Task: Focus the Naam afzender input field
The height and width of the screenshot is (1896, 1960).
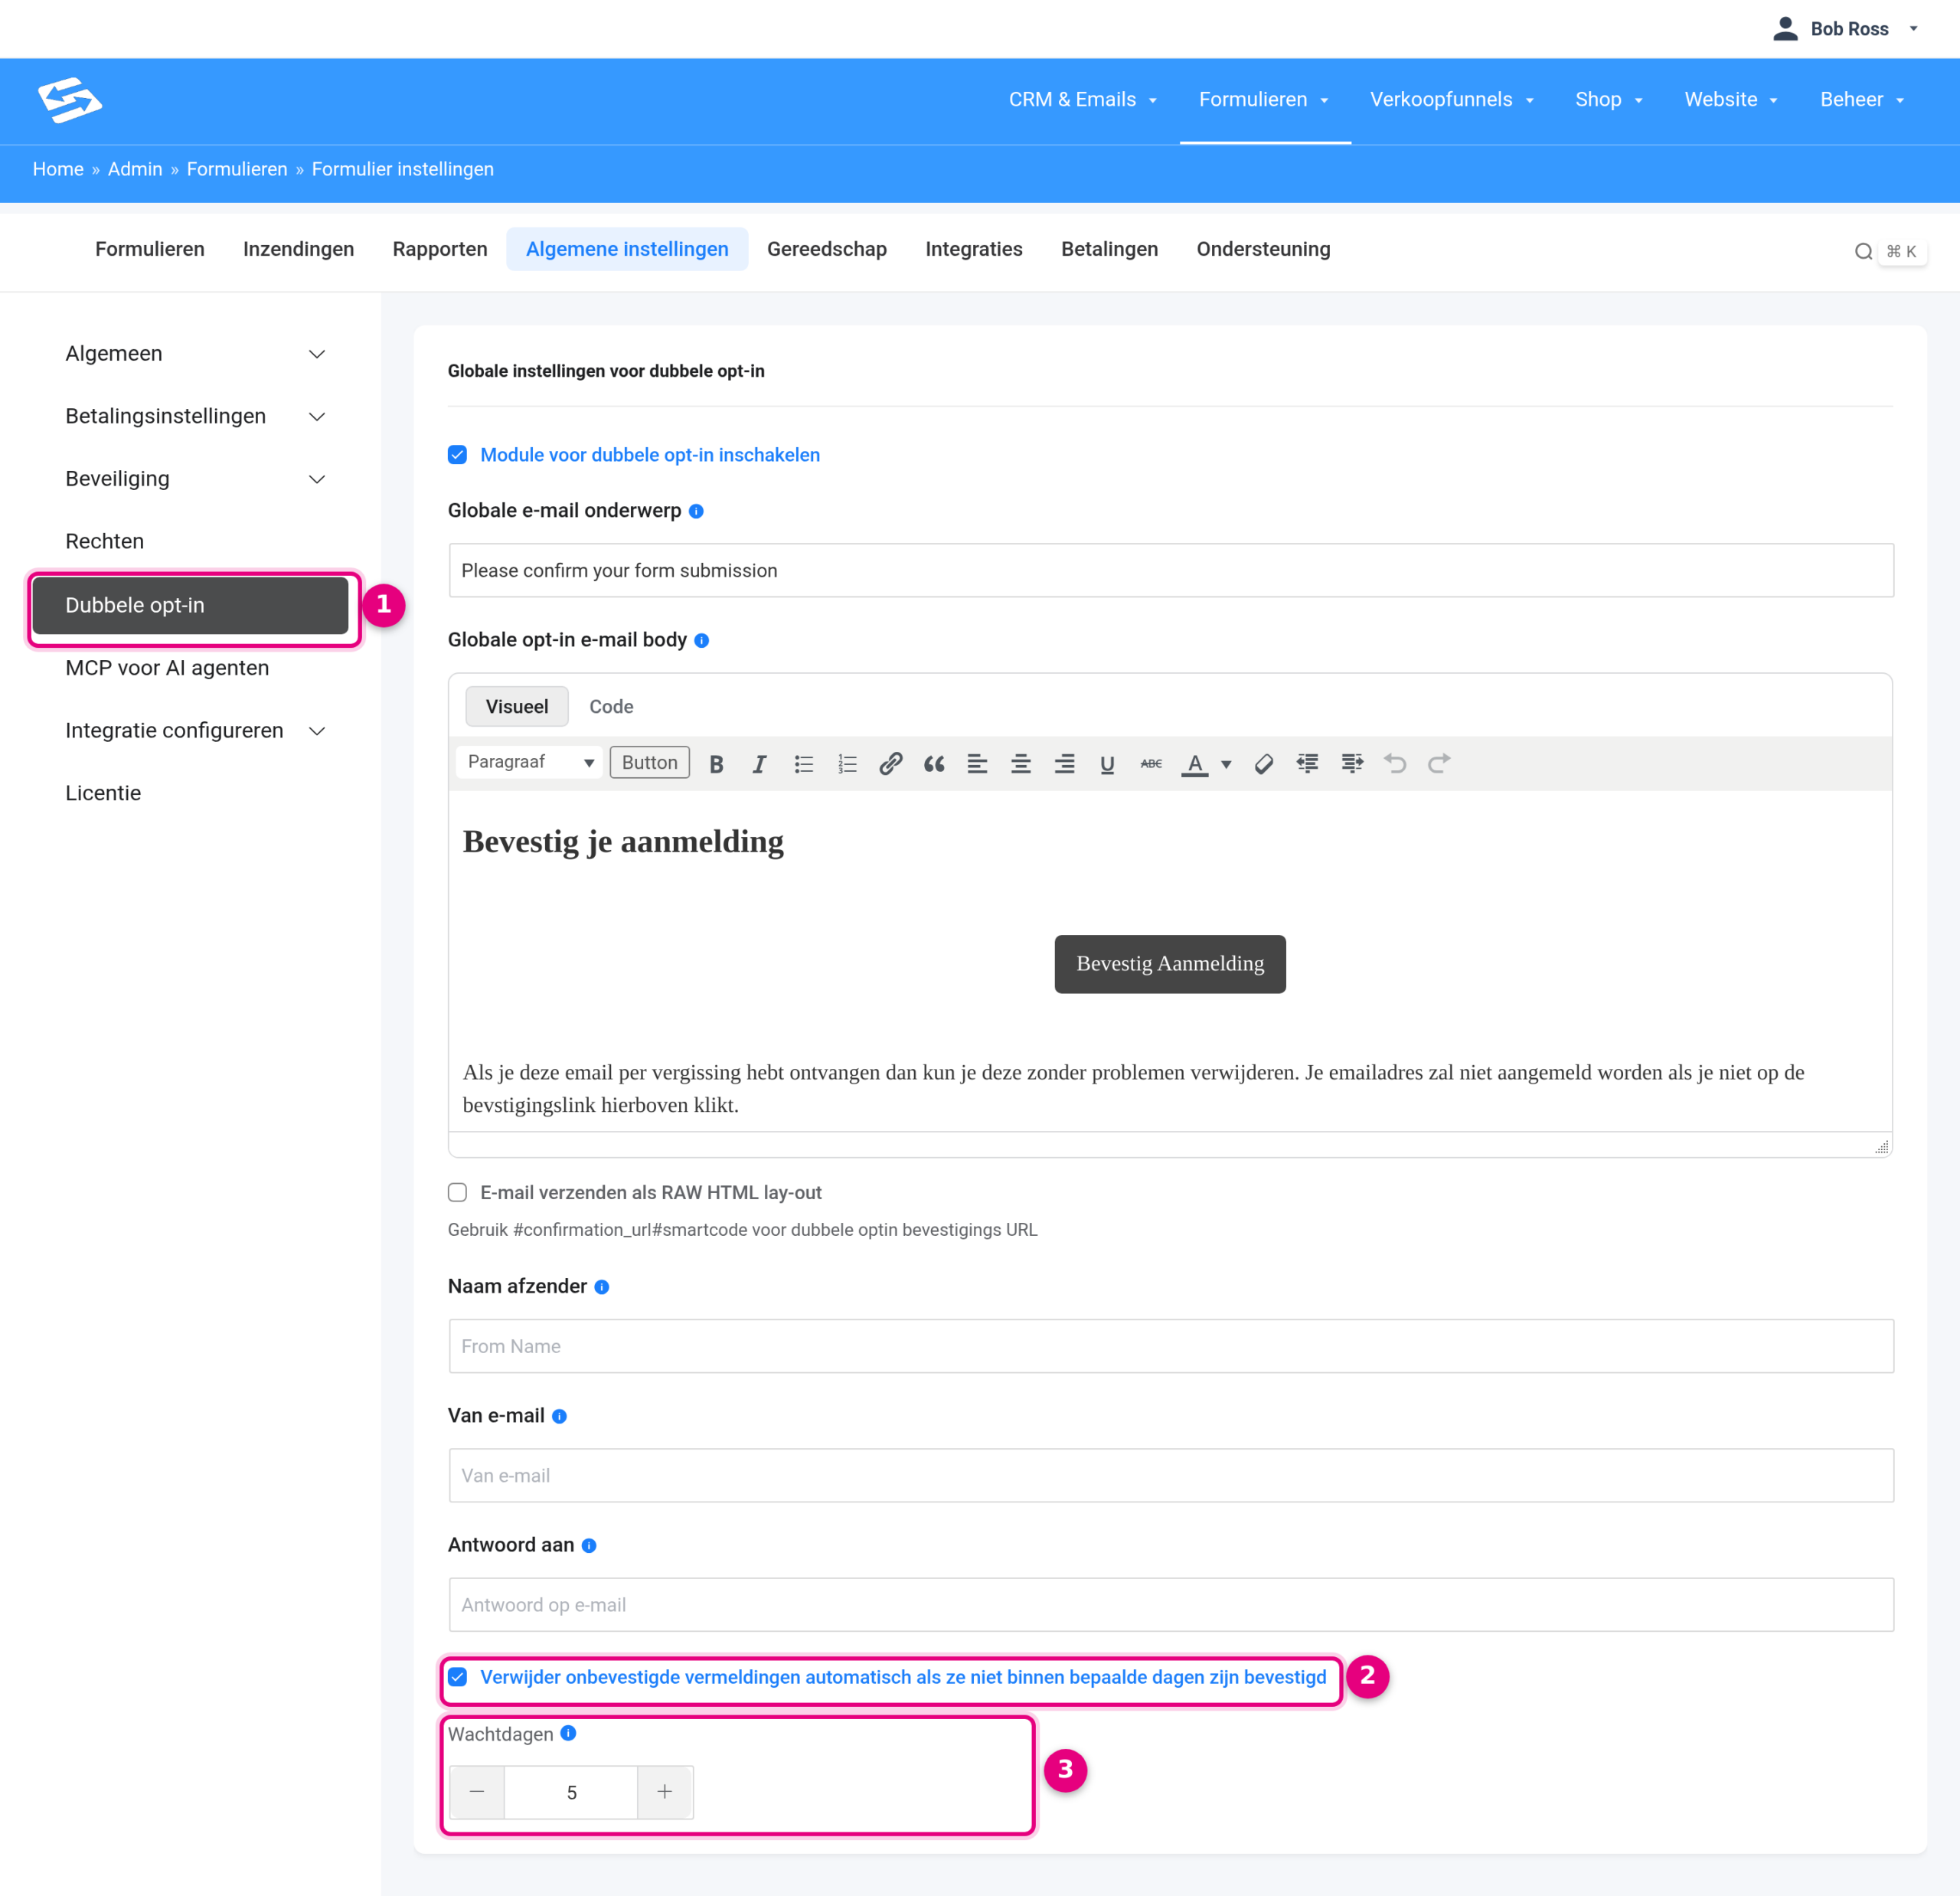Action: point(1171,1346)
